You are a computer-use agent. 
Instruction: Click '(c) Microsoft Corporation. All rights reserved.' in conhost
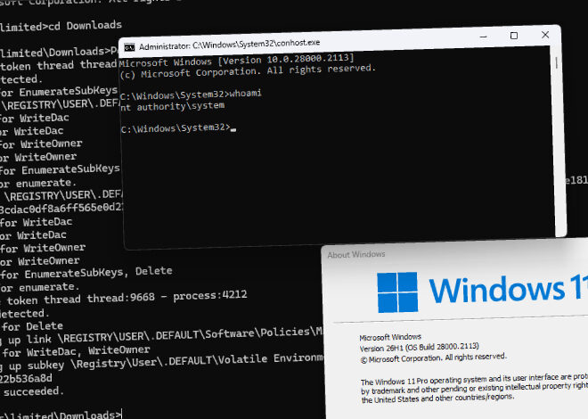[248, 71]
